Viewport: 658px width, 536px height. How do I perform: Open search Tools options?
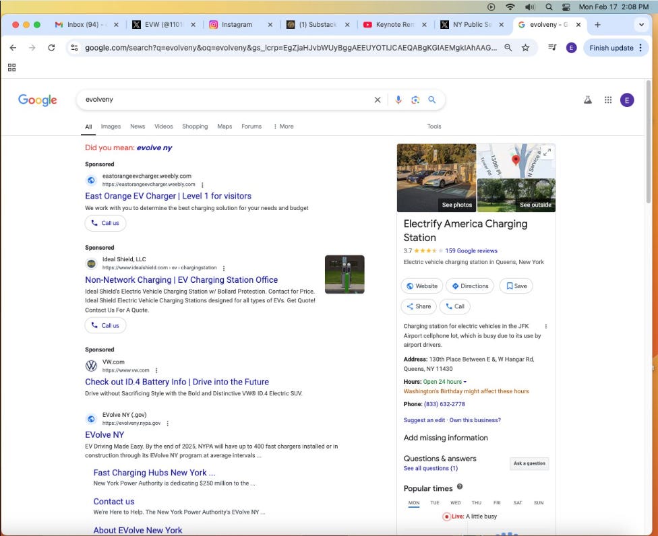click(x=434, y=126)
